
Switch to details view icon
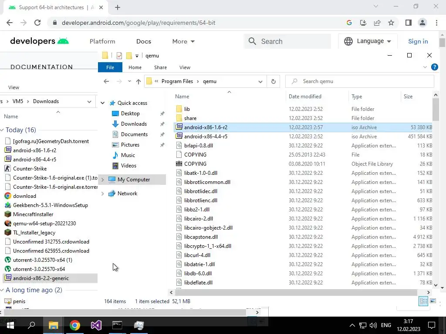pyautogui.click(x=423, y=301)
